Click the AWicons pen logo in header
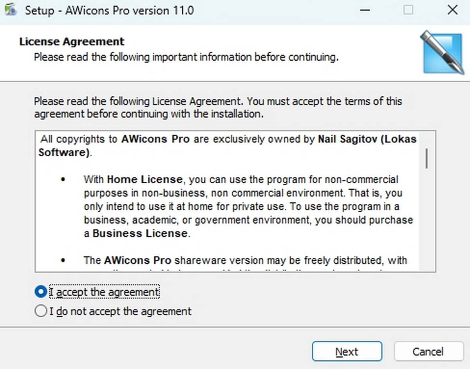This screenshot has height=369, width=470. point(443,52)
